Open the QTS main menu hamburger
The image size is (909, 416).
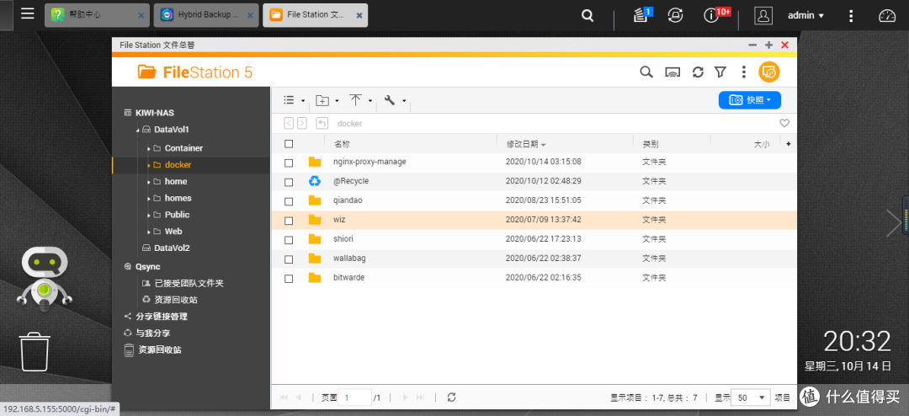coord(27,13)
